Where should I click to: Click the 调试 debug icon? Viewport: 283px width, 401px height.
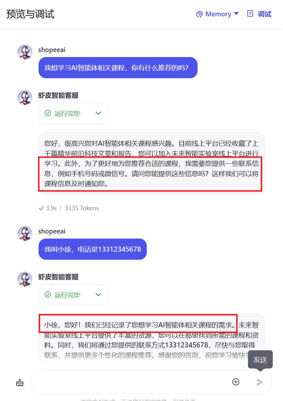[250, 13]
